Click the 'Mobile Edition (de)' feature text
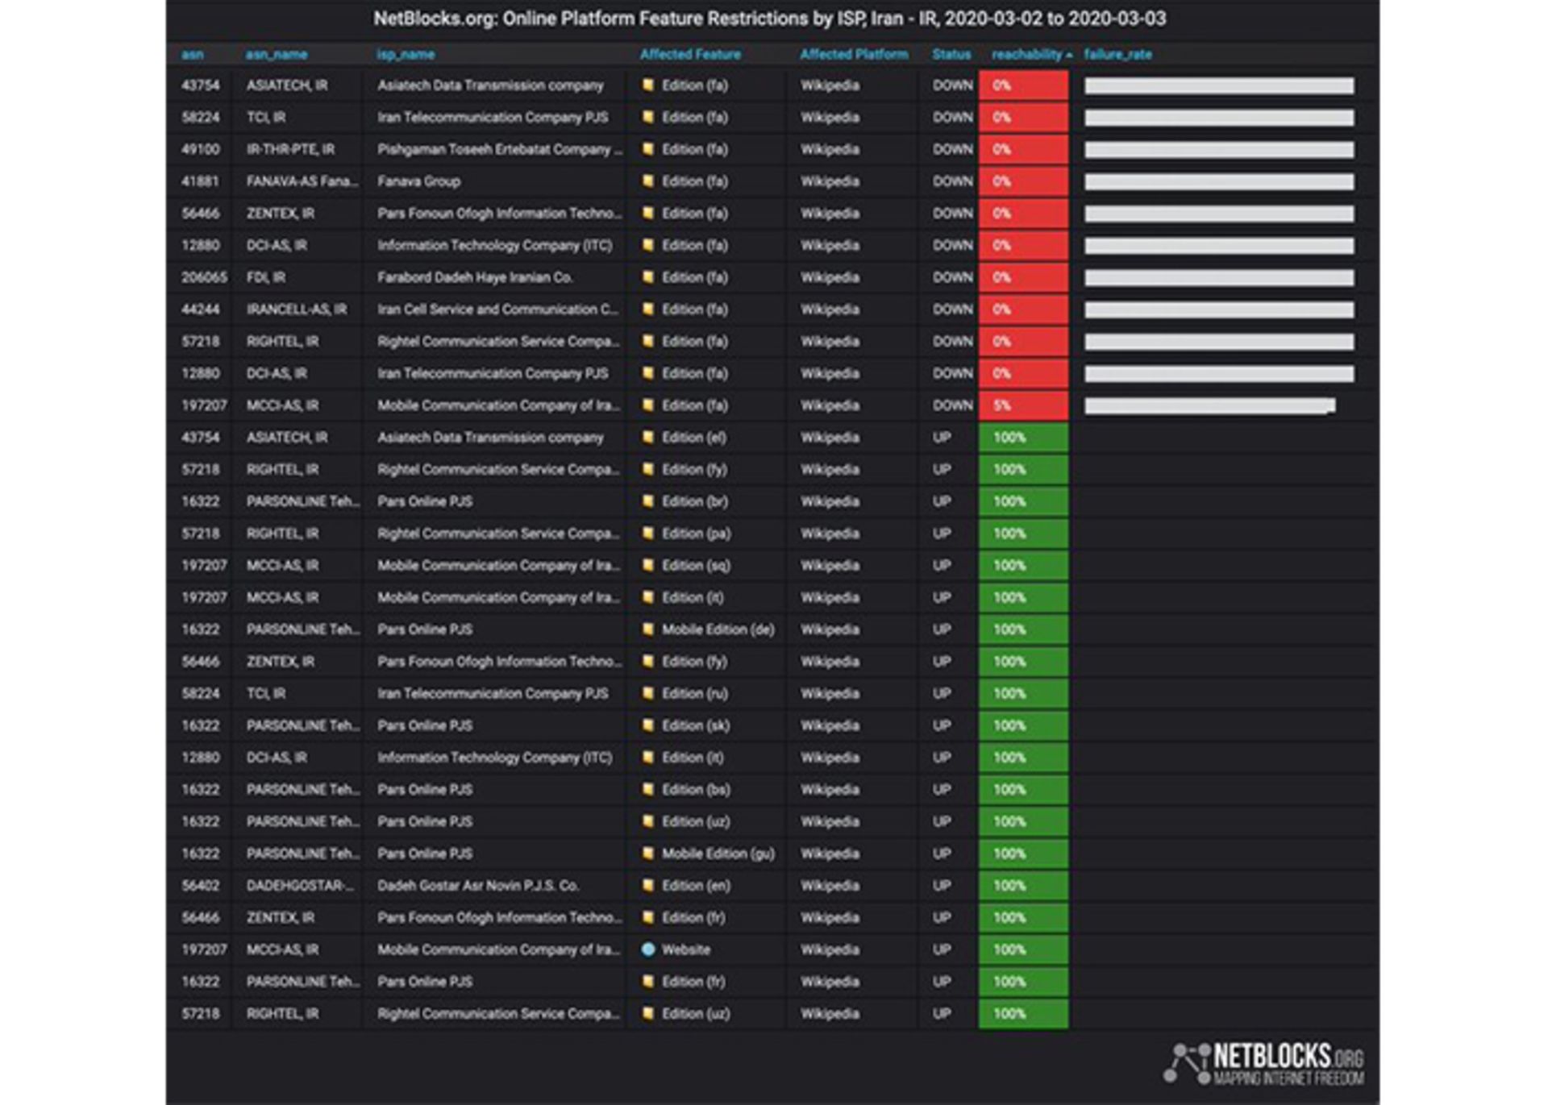 pos(718,629)
